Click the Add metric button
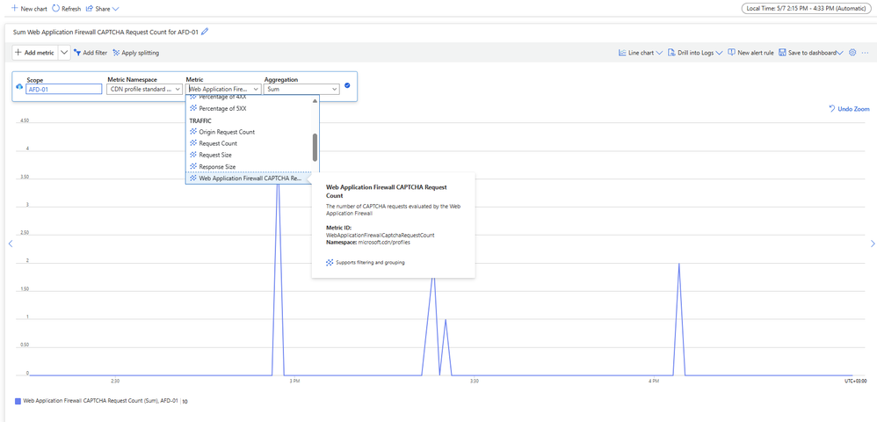Screen dimensions: 877x422 35,53
